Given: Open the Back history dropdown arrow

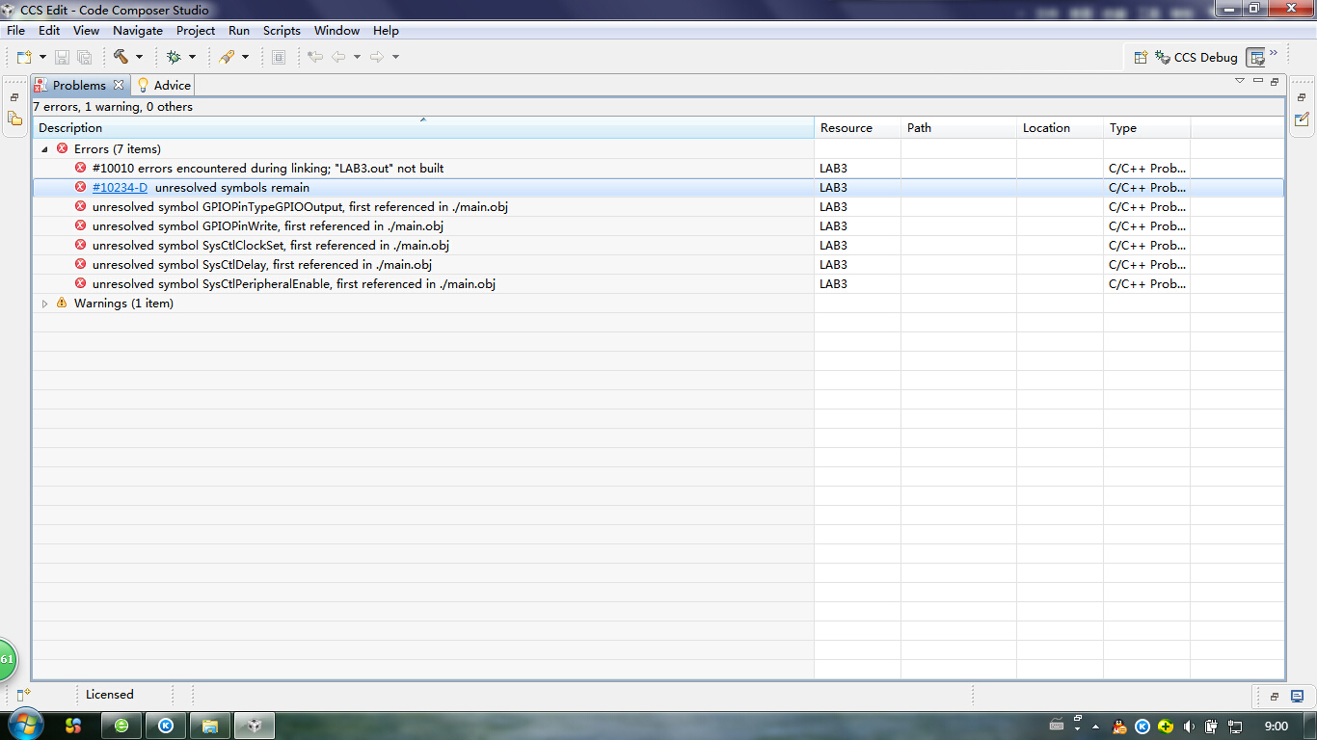Looking at the screenshot, I should click(357, 58).
